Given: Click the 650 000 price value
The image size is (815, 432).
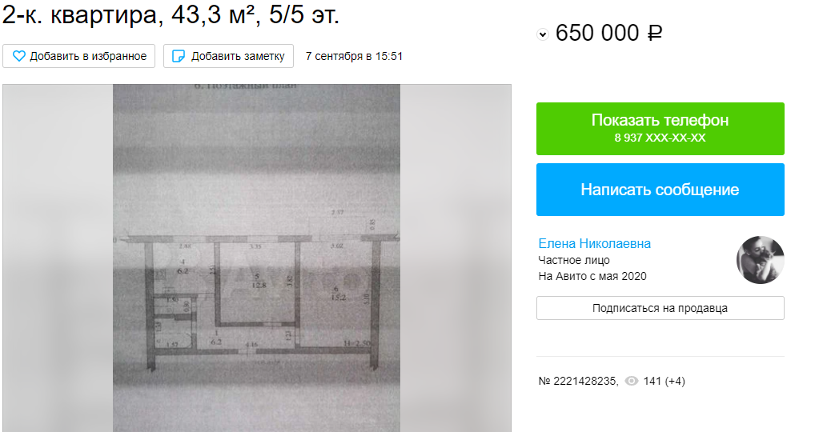Looking at the screenshot, I should tap(597, 34).
